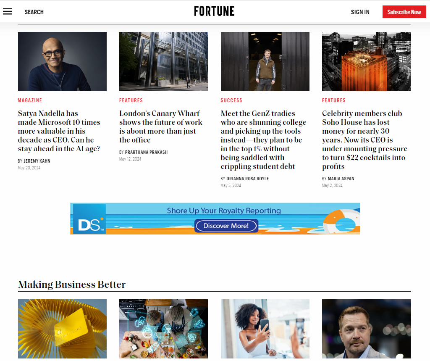This screenshot has width=430, height=361.
Task: Open the Soho House building image
Action: [x=366, y=61]
